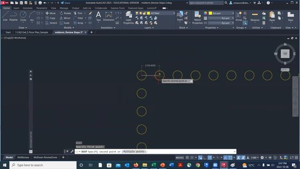This screenshot has width=300, height=169.
Task: Activate the Trim command
Action: coord(78,13)
